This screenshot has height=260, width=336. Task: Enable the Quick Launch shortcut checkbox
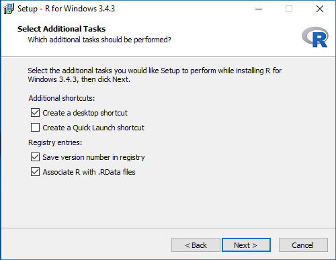[35, 128]
